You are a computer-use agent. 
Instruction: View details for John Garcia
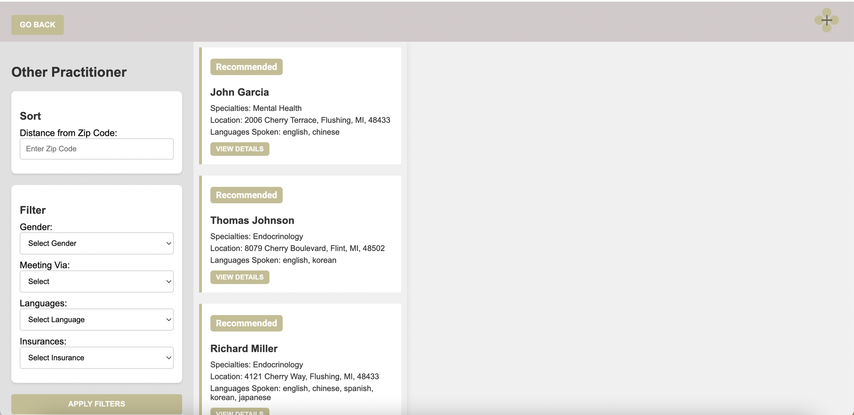tap(239, 149)
